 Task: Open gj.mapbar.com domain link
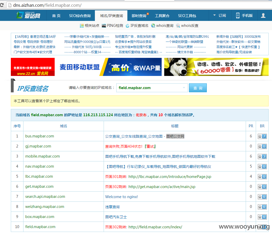pos(38,146)
